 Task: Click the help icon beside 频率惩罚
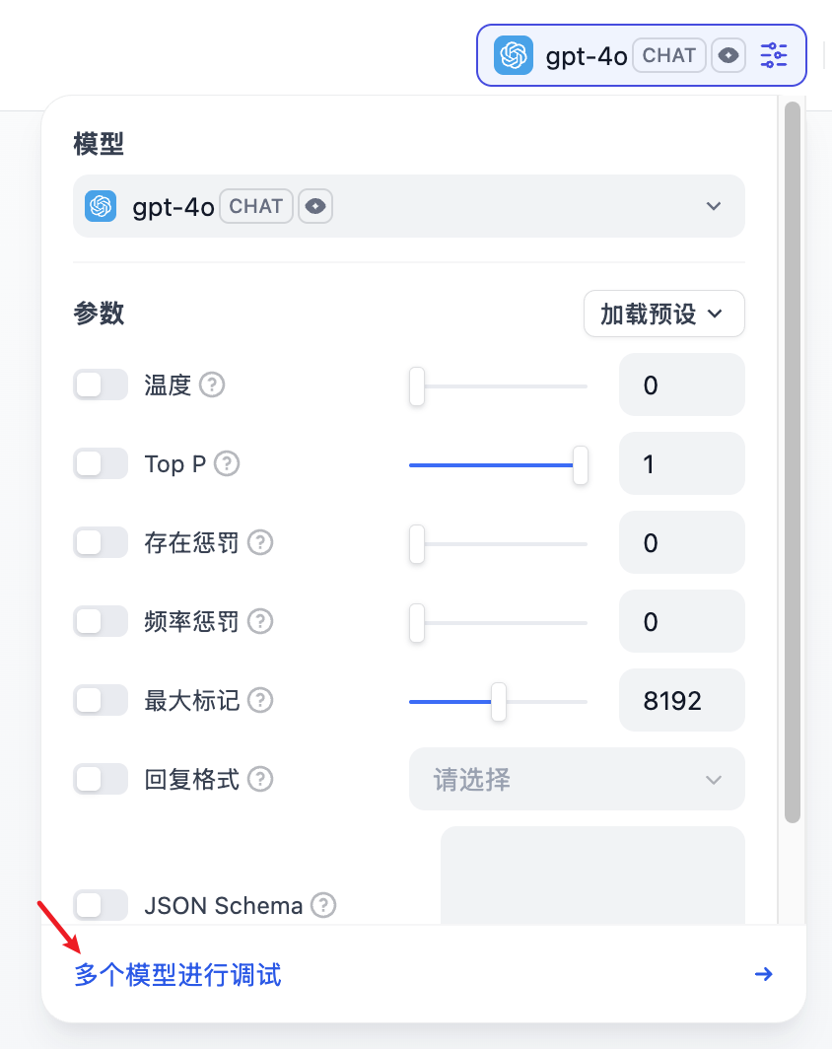(x=260, y=621)
